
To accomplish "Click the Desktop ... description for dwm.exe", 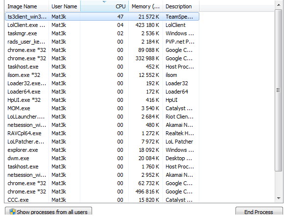I will coord(179,158).
